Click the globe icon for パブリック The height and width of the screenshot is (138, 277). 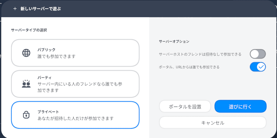26,53
